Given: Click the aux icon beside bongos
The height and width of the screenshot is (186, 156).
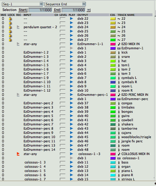Looking at the screenshot, I should click(x=119, y=112).
